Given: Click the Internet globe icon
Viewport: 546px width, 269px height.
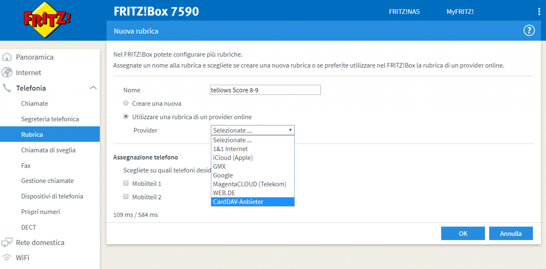Looking at the screenshot, I should pos(7,72).
